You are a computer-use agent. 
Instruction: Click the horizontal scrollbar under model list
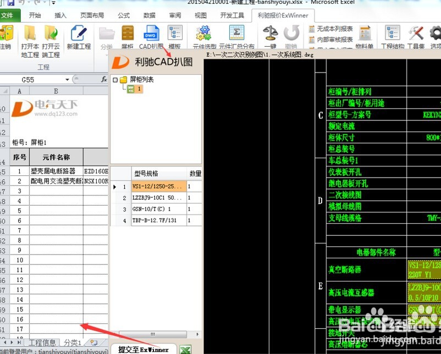[x=153, y=334]
